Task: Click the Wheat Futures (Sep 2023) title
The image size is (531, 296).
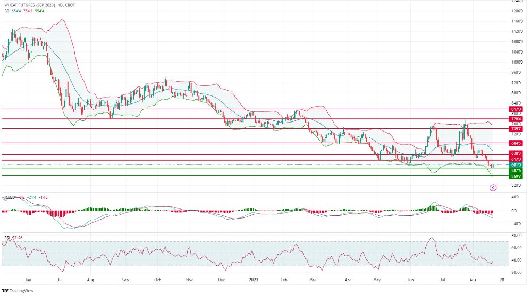Action: [x=30, y=5]
